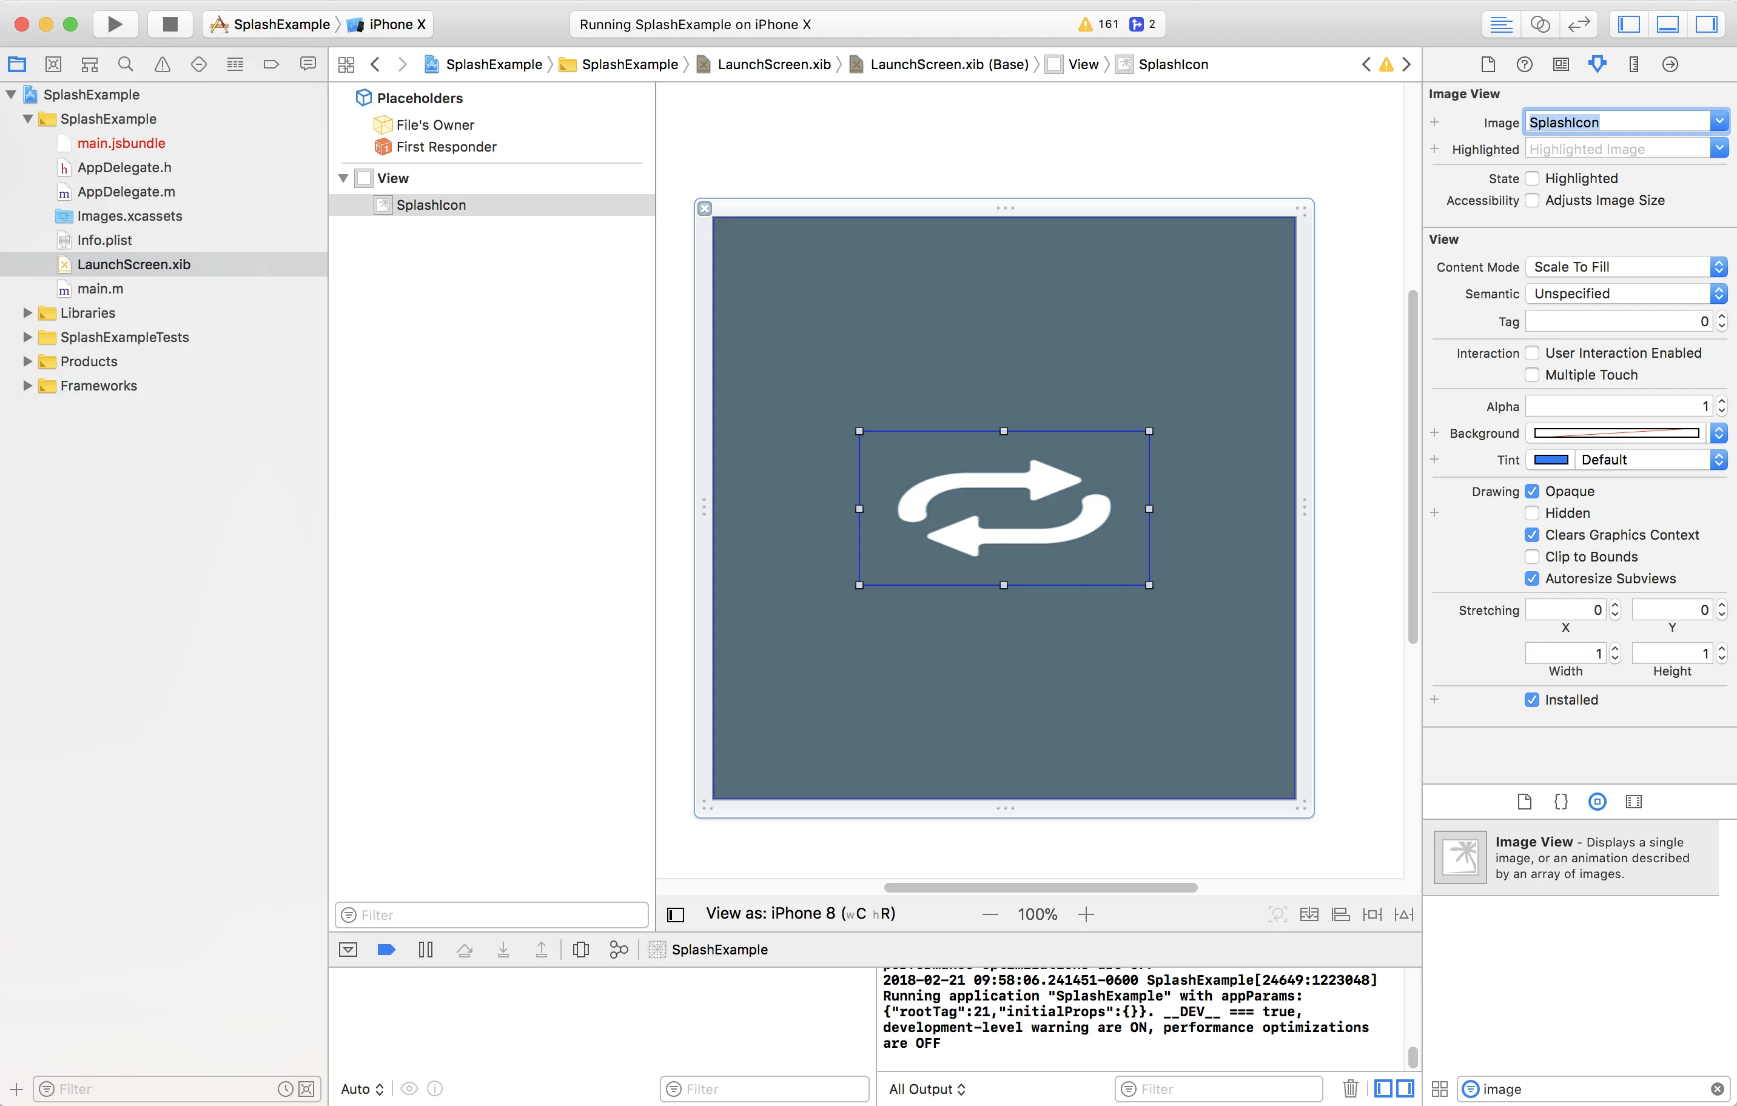
Task: Enable Clip to Bounds checkbox
Action: pyautogui.click(x=1532, y=555)
